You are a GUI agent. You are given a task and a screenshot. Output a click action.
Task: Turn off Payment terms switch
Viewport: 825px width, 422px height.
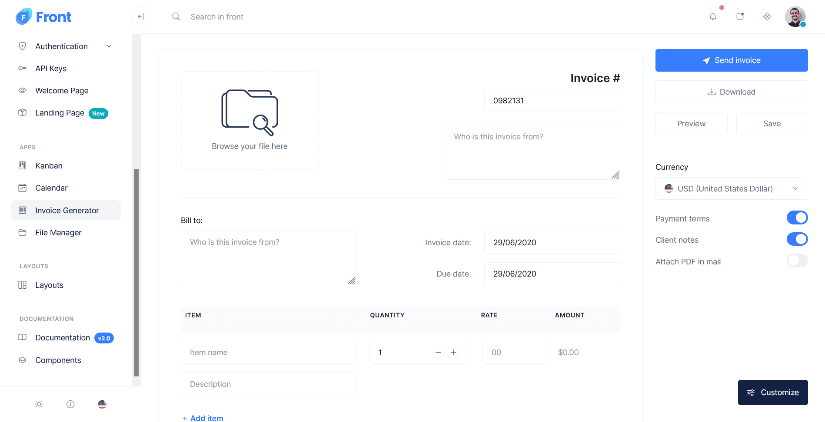coord(797,218)
